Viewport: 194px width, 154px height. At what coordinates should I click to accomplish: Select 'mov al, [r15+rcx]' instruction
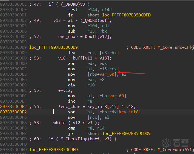pos(93,69)
